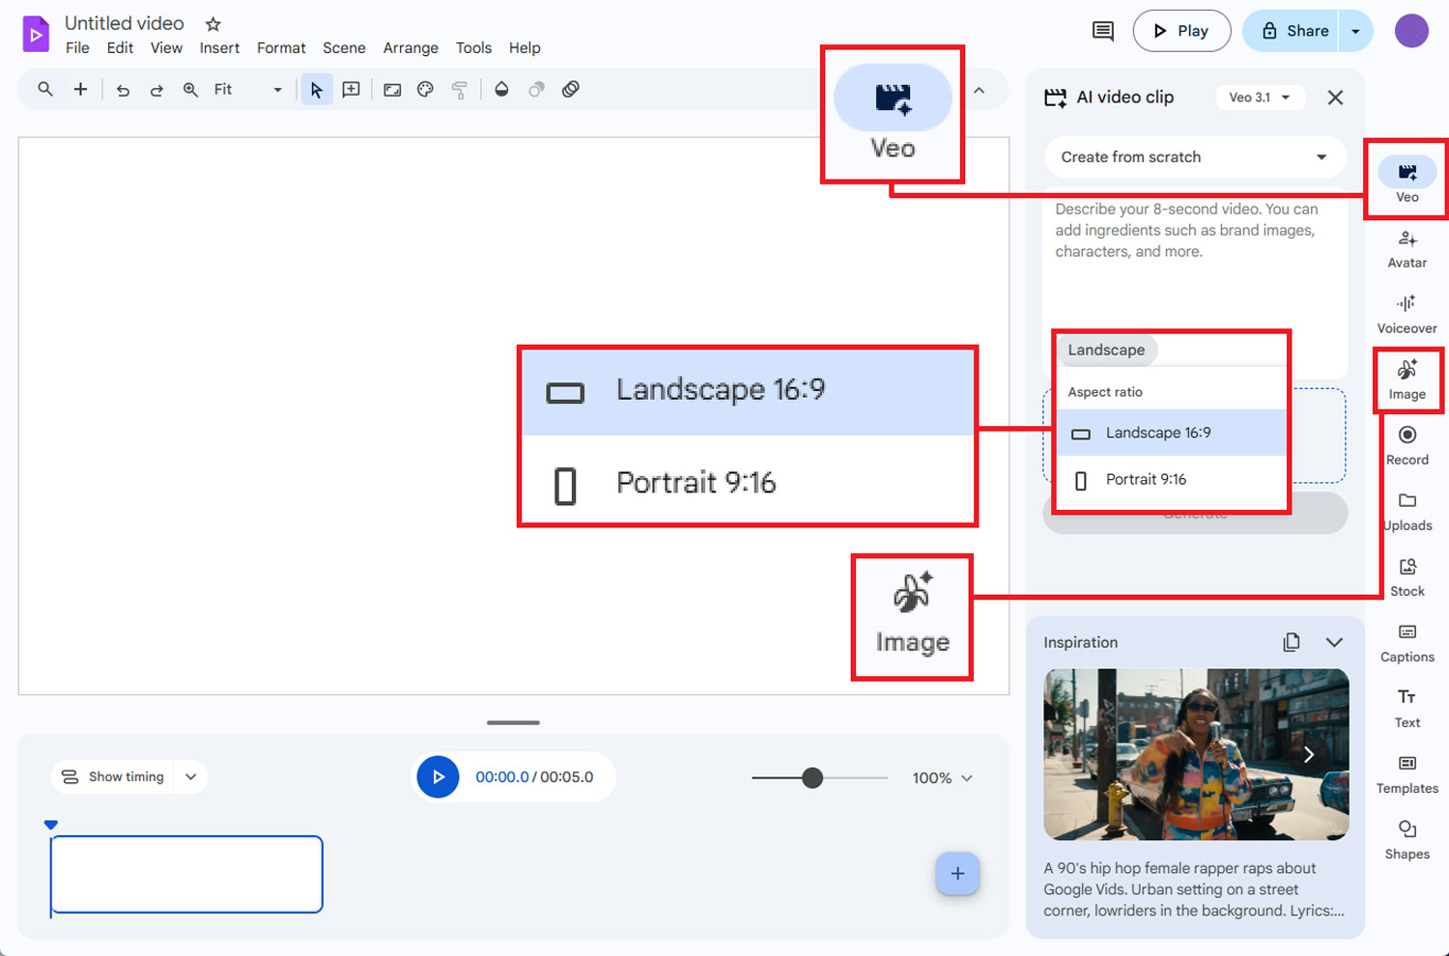1449x956 pixels.
Task: Open the Arrange menu
Action: 411,47
